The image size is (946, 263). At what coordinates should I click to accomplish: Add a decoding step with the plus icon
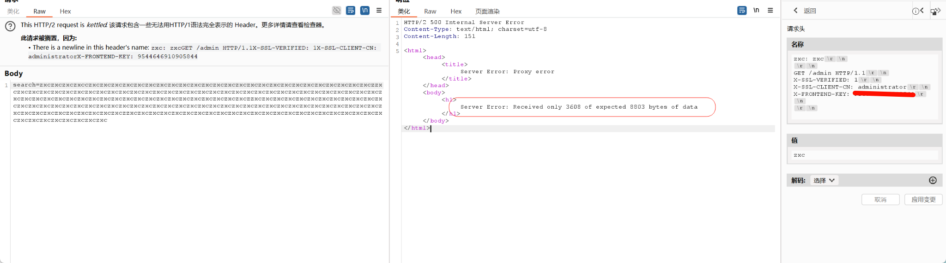(933, 180)
